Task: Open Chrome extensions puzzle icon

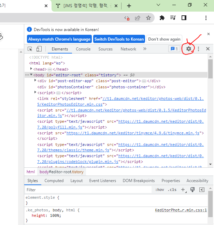Action: 162,18
